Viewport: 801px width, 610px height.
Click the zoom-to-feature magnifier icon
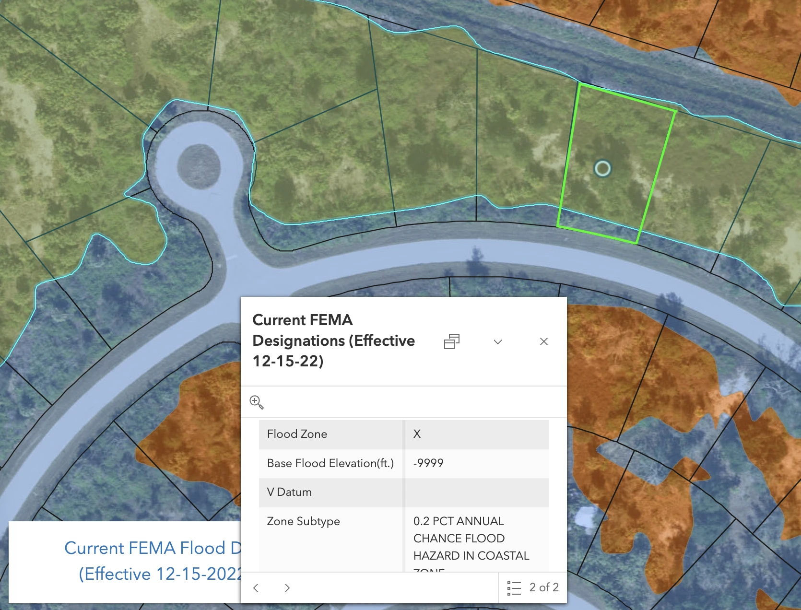257,402
